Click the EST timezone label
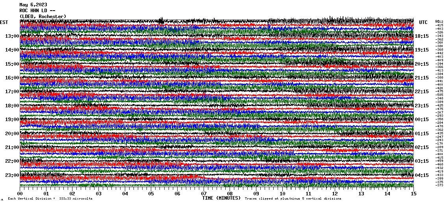445x204 pixels. click(4, 22)
